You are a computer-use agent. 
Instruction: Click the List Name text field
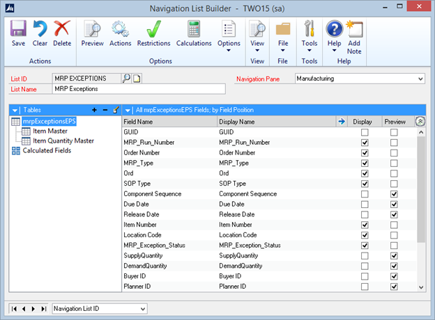[x=139, y=89]
